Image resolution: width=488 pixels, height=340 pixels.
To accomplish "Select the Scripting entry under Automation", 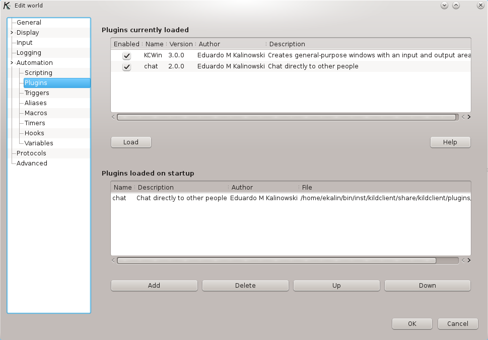I will coord(38,72).
